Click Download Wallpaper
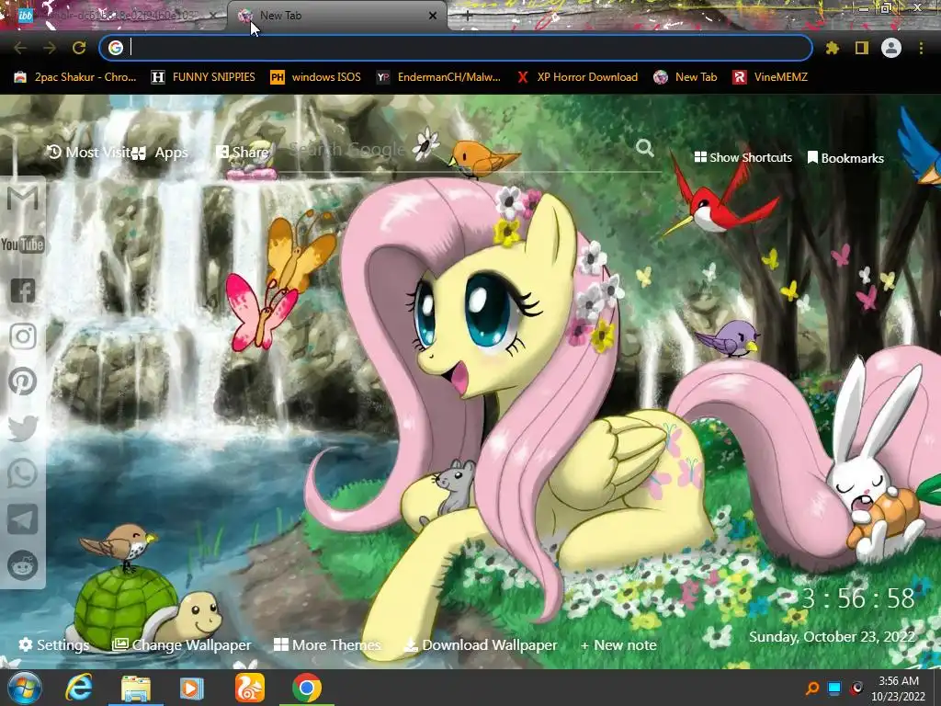The height and width of the screenshot is (706, 941). (480, 644)
